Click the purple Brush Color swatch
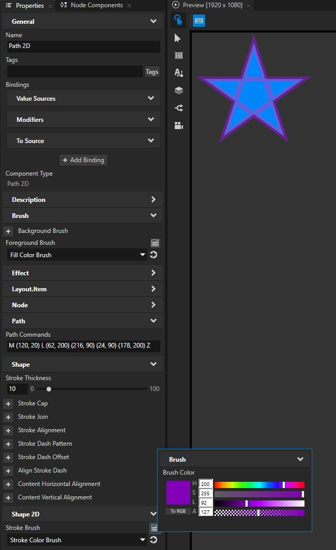The width and height of the screenshot is (336, 550). pos(178,493)
